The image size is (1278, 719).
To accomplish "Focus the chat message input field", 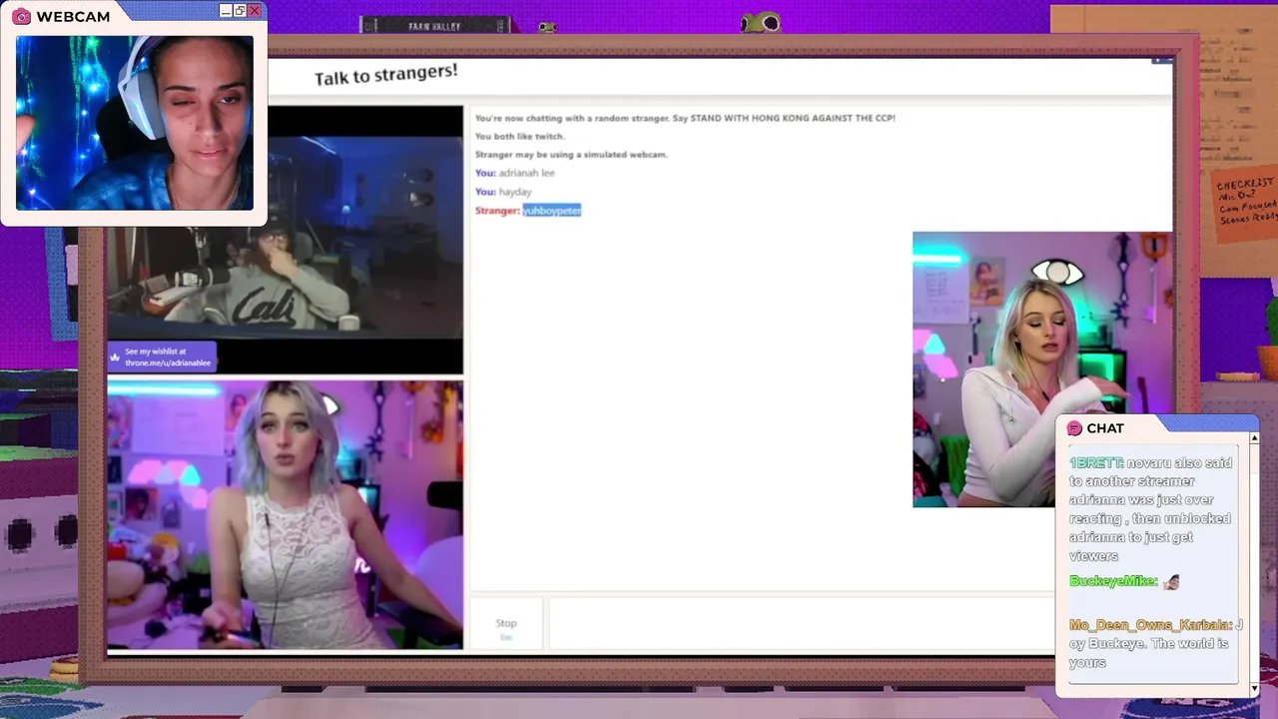I will 801,623.
